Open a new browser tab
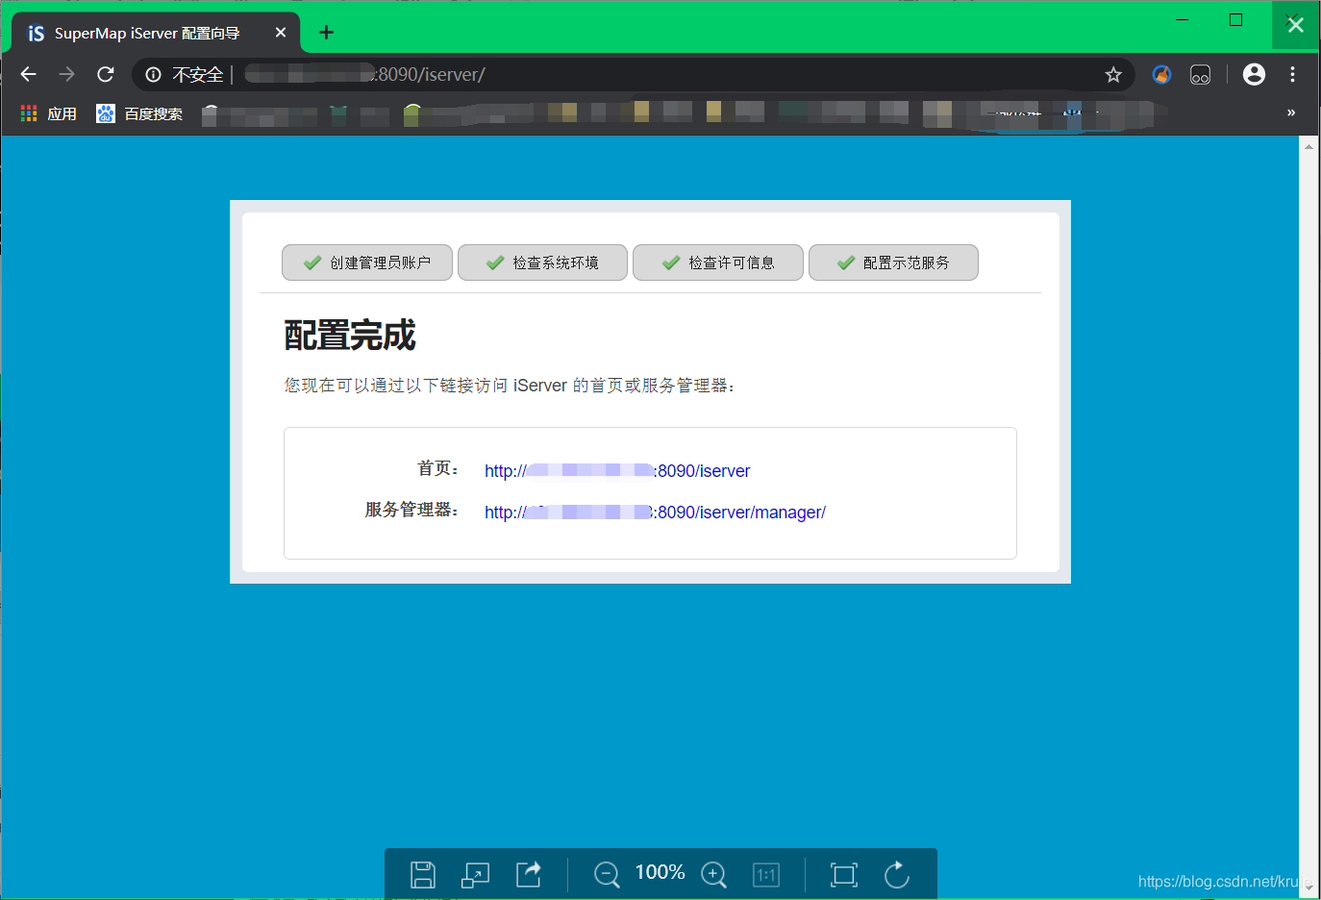Image resolution: width=1321 pixels, height=900 pixels. (326, 33)
